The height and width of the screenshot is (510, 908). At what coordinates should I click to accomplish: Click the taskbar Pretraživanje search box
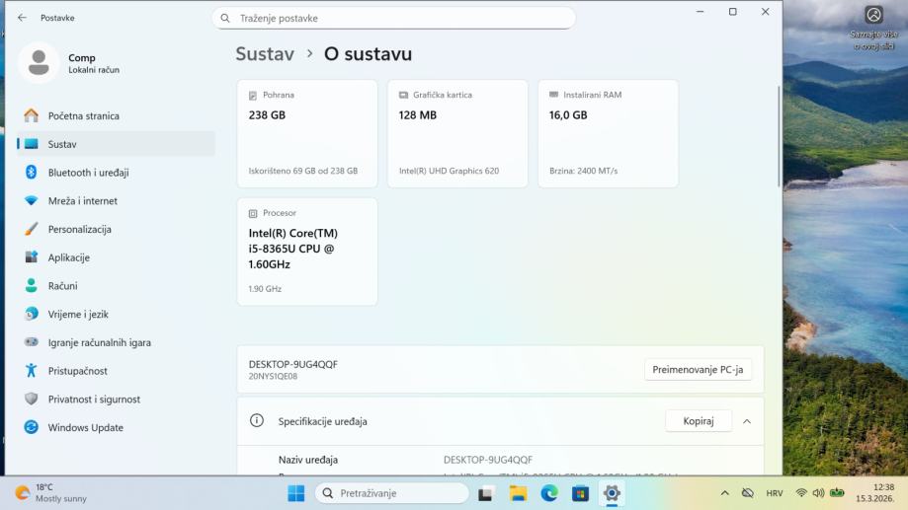coord(392,493)
